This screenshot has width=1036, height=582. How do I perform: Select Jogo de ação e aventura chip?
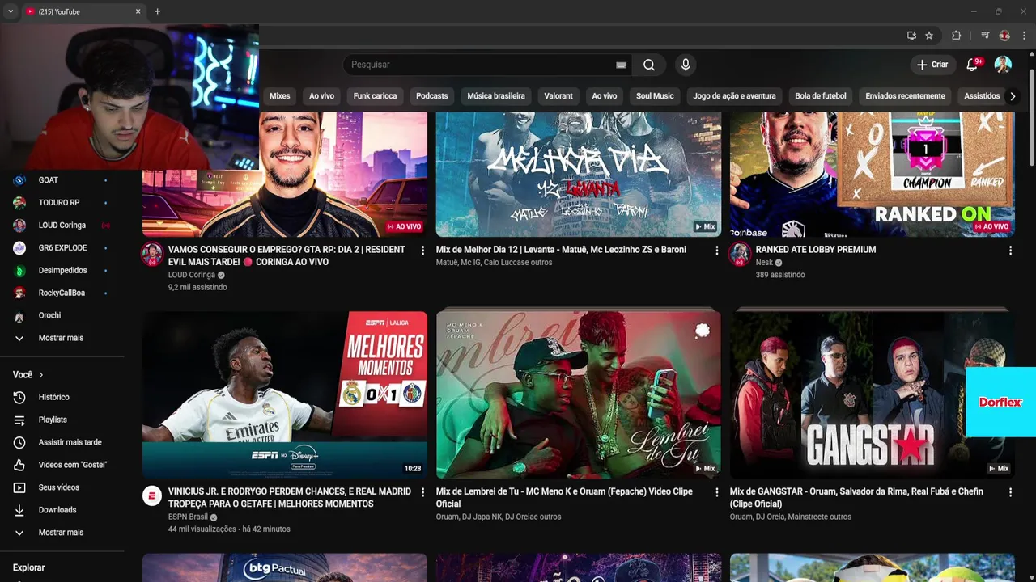tap(734, 96)
